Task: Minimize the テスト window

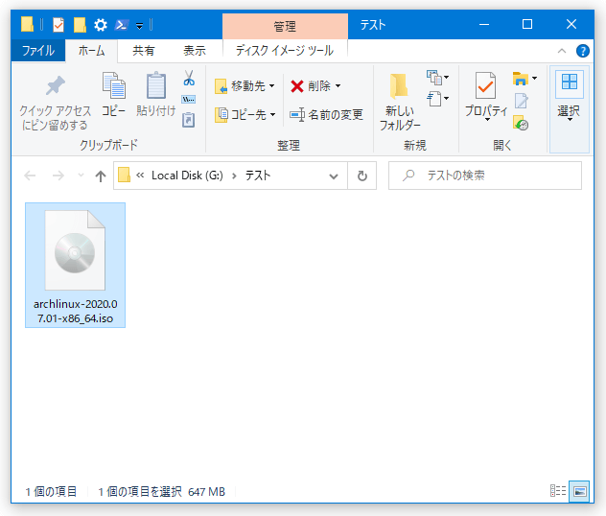Action: coord(484,25)
